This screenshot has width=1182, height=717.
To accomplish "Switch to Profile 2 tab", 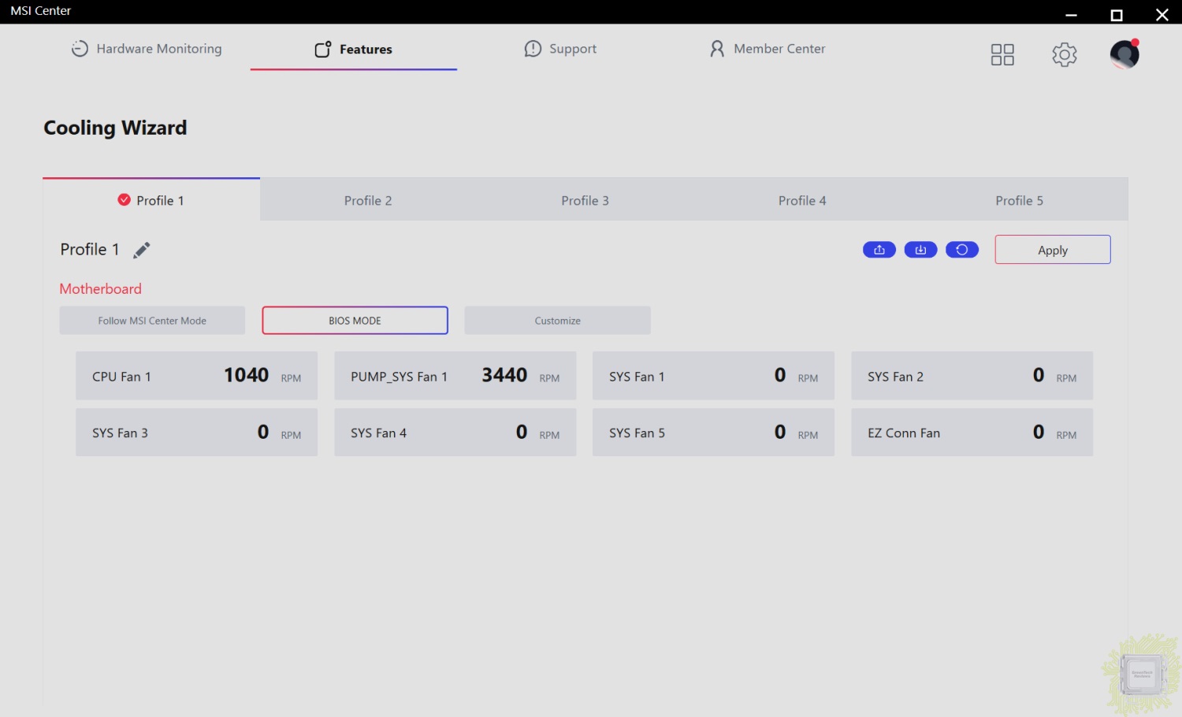I will 368,200.
